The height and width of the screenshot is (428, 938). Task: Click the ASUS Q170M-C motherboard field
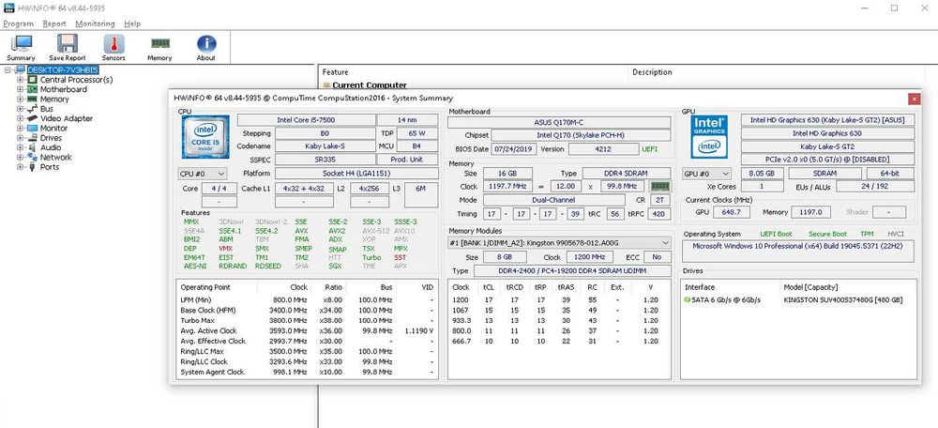pos(559,122)
